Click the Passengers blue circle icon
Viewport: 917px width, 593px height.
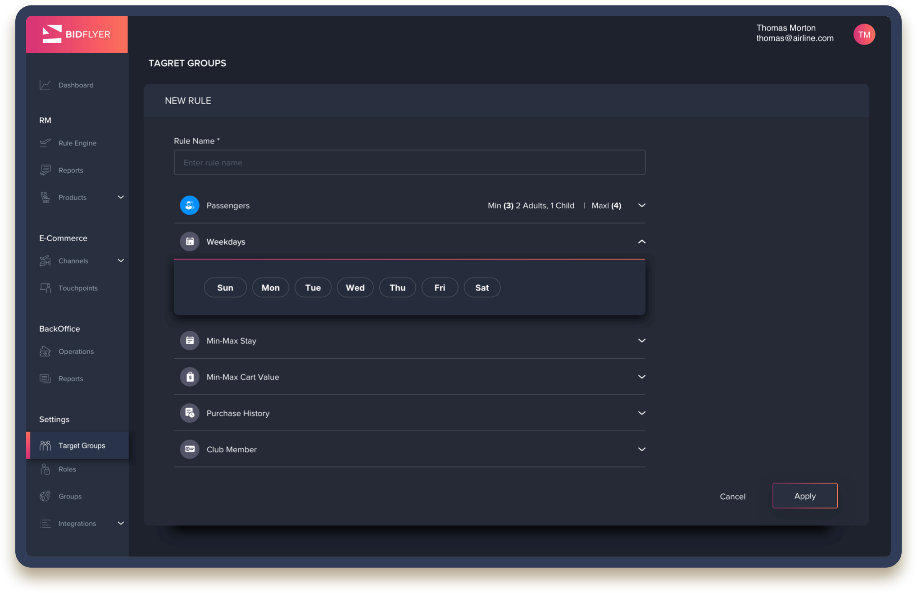click(190, 205)
